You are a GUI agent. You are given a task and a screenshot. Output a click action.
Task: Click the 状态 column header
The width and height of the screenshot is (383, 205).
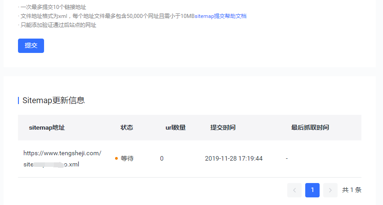tap(127, 127)
